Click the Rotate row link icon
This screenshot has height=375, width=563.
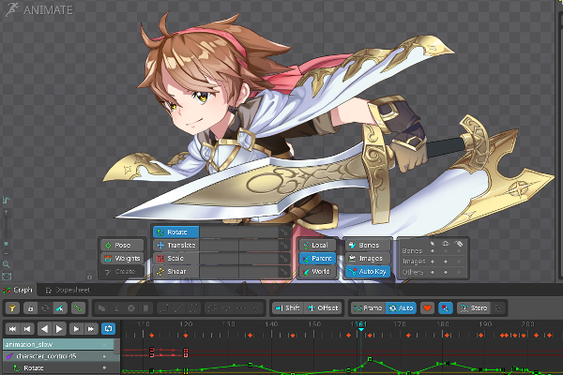click(x=284, y=232)
